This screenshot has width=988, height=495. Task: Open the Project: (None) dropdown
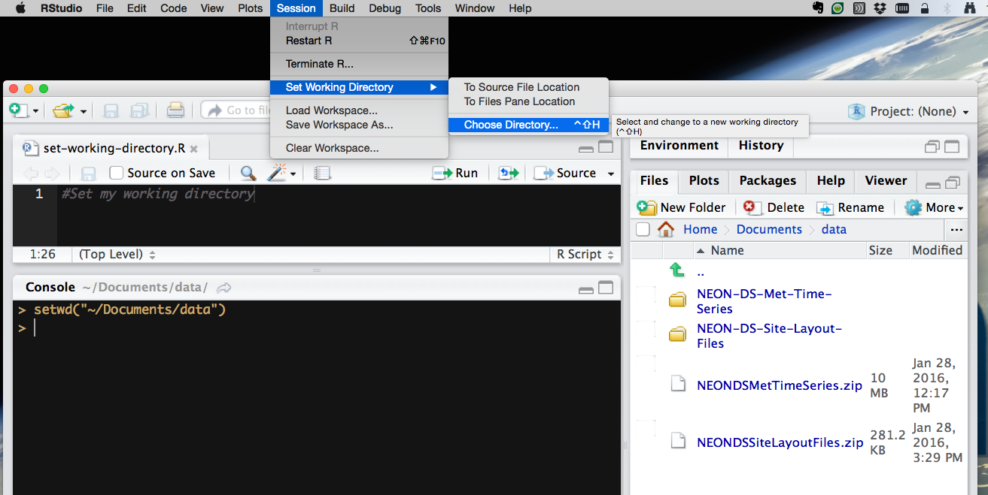908,111
